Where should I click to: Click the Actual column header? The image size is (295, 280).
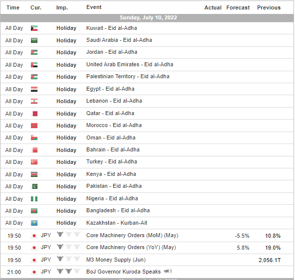point(213,7)
